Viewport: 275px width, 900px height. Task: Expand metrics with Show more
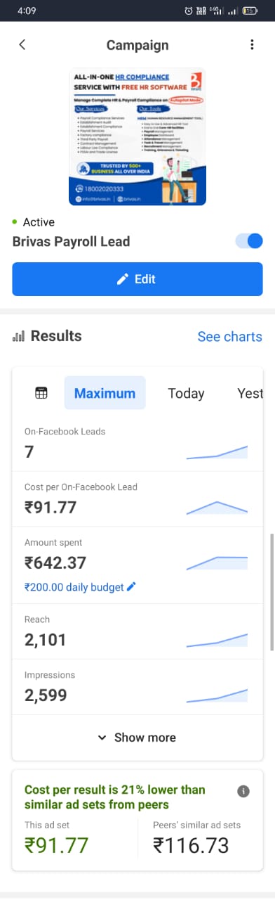click(x=137, y=738)
